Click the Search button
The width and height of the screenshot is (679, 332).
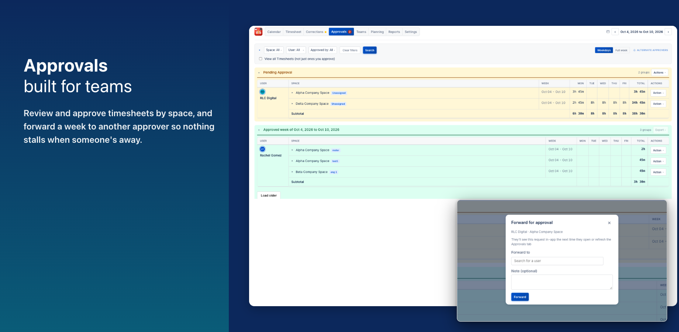click(370, 50)
